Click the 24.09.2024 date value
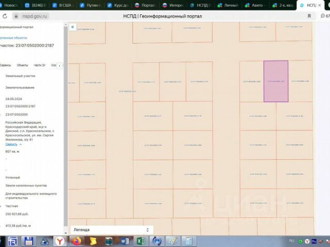Viewport: 330px width, 247px height. (13, 99)
